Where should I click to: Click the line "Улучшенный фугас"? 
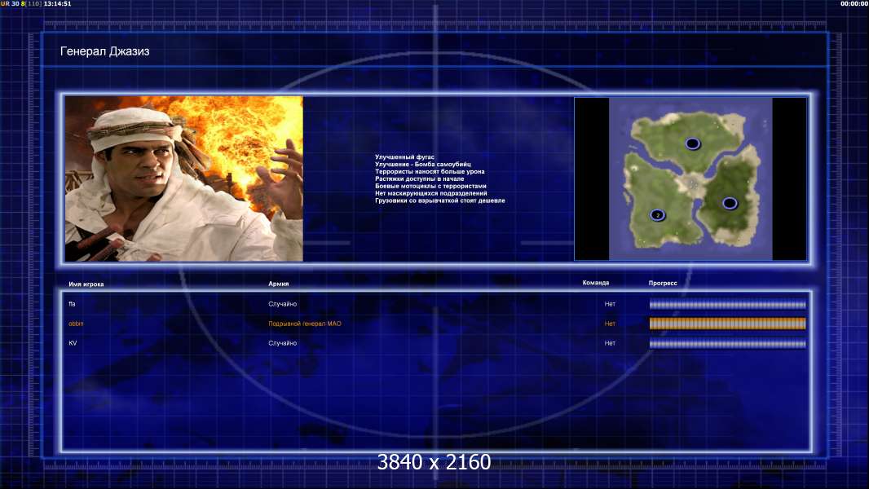pos(404,157)
